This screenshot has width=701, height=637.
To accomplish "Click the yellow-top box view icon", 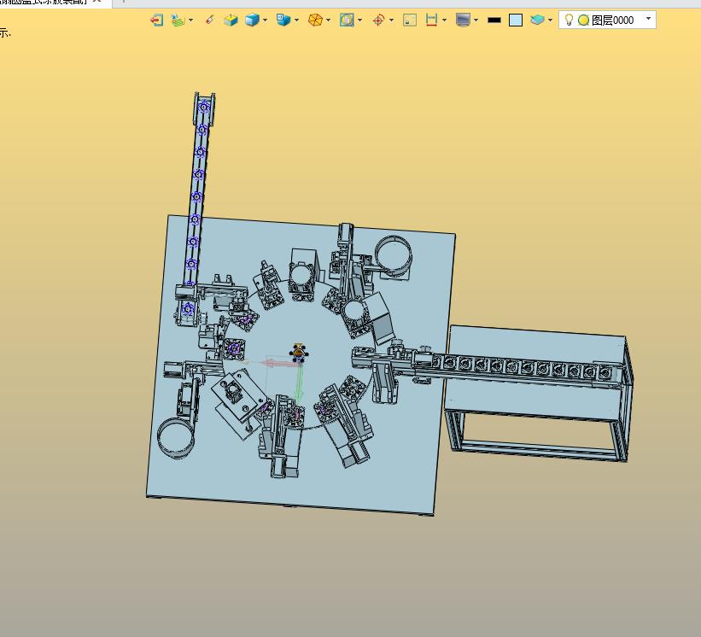I will coord(231,20).
